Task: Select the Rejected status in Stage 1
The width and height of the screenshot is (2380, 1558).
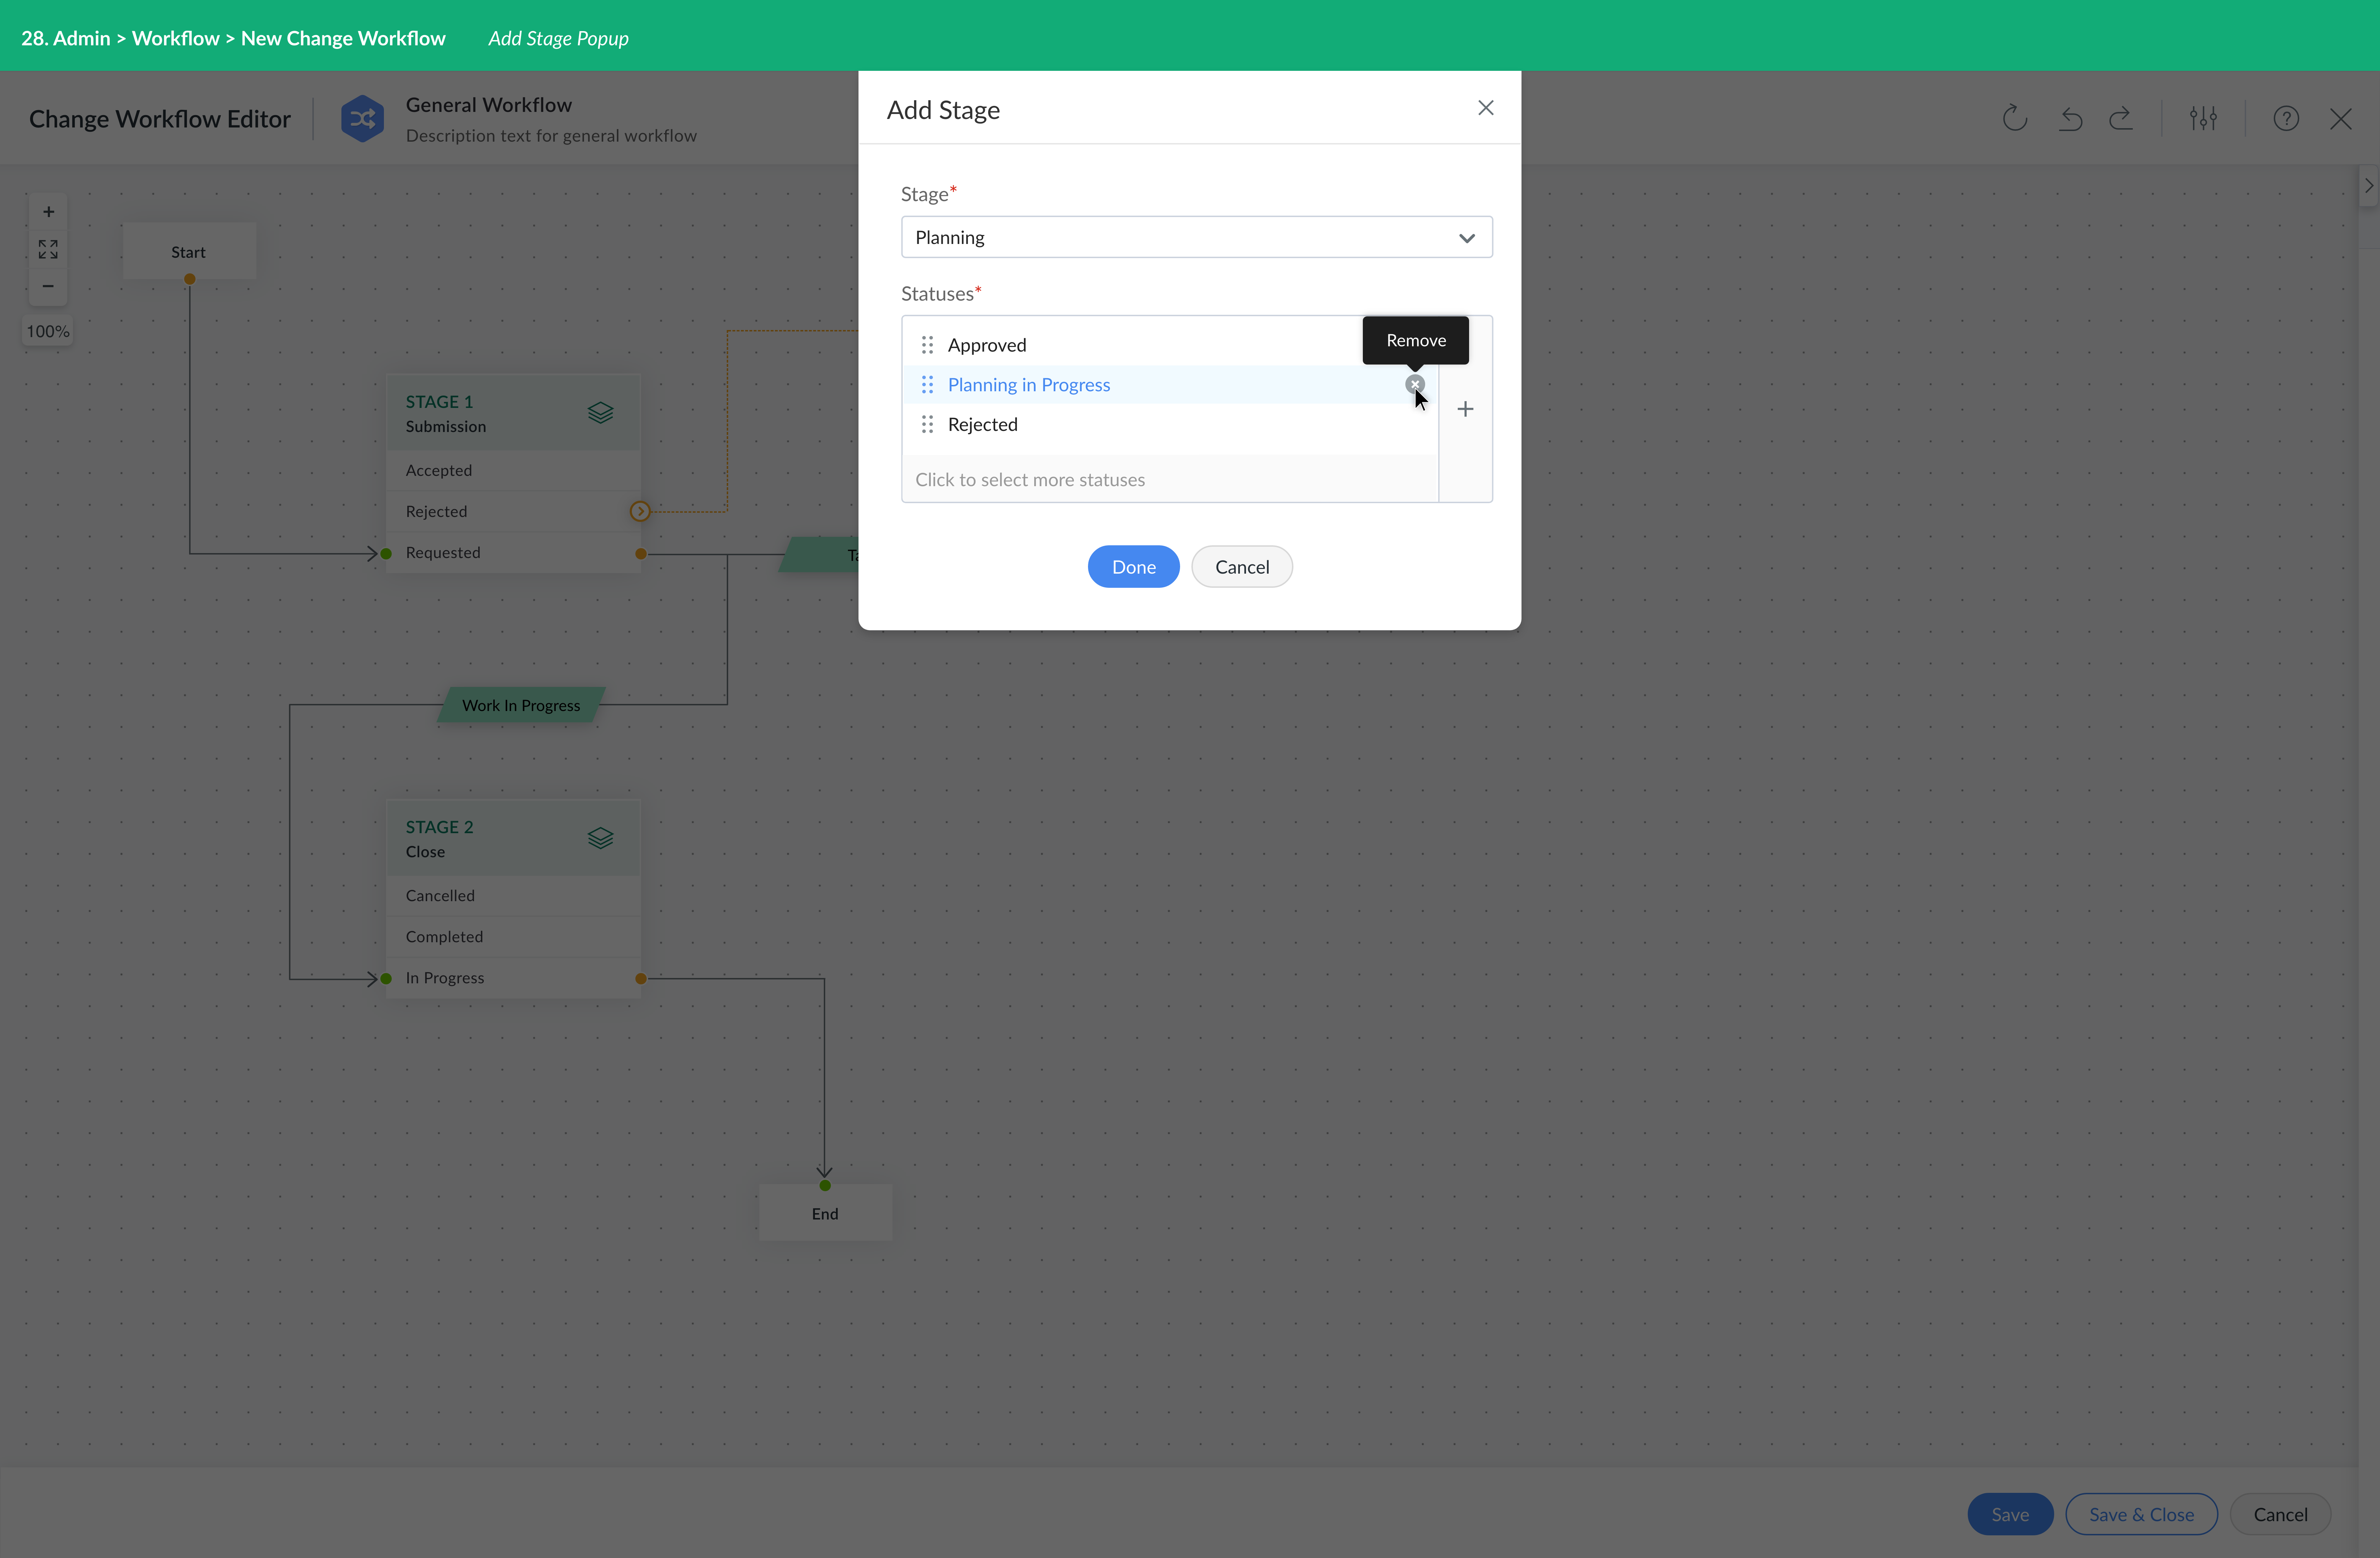Action: [513, 512]
